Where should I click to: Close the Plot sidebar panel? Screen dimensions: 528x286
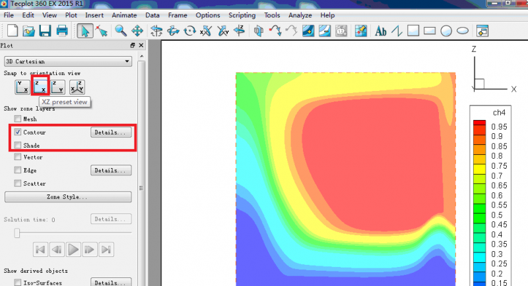coord(141,45)
